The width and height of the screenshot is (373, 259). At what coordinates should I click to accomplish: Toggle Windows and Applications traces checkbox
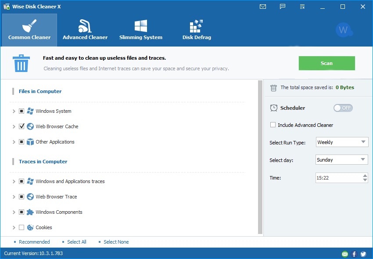[22, 181]
